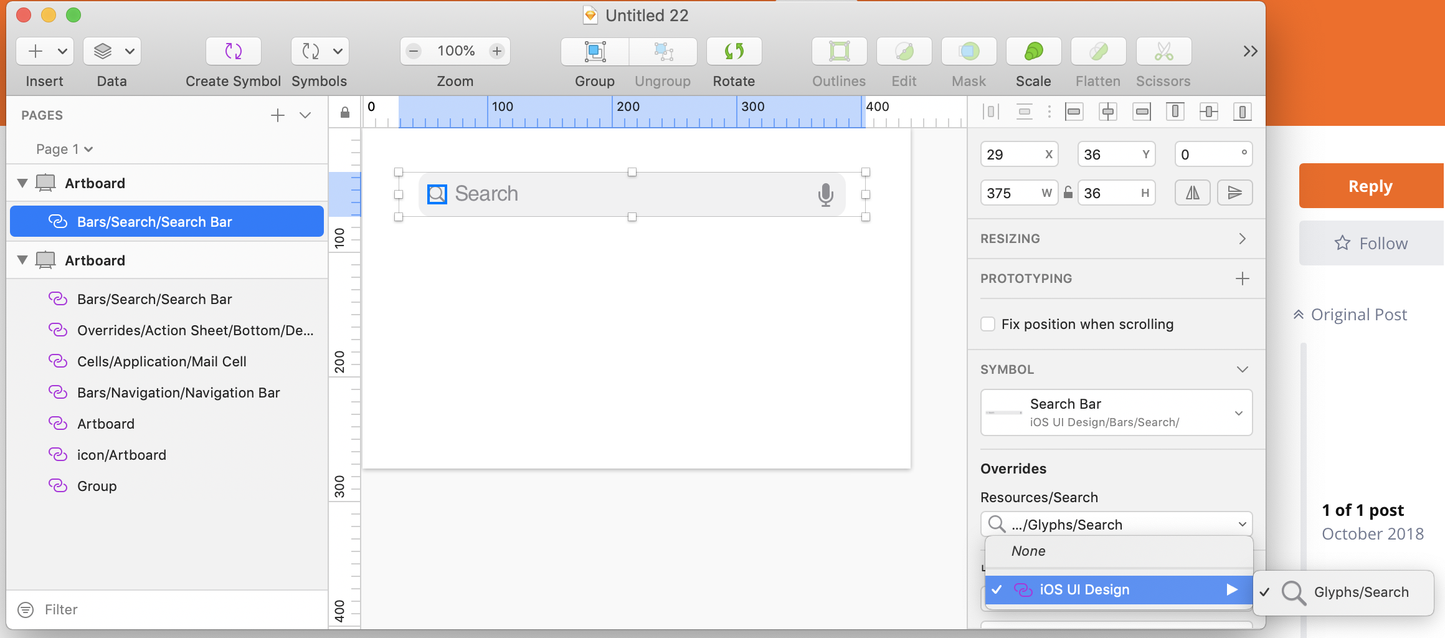Open the Scale tool
Image resolution: width=1445 pixels, height=638 pixels.
[1033, 51]
